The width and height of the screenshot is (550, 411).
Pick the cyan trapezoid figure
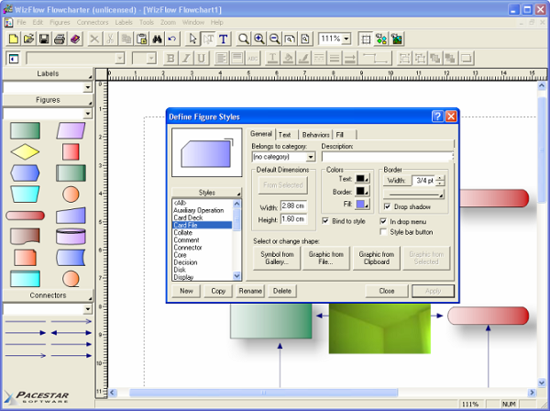(x=25, y=194)
